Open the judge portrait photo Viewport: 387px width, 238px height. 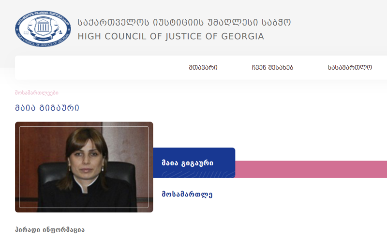pos(84,167)
